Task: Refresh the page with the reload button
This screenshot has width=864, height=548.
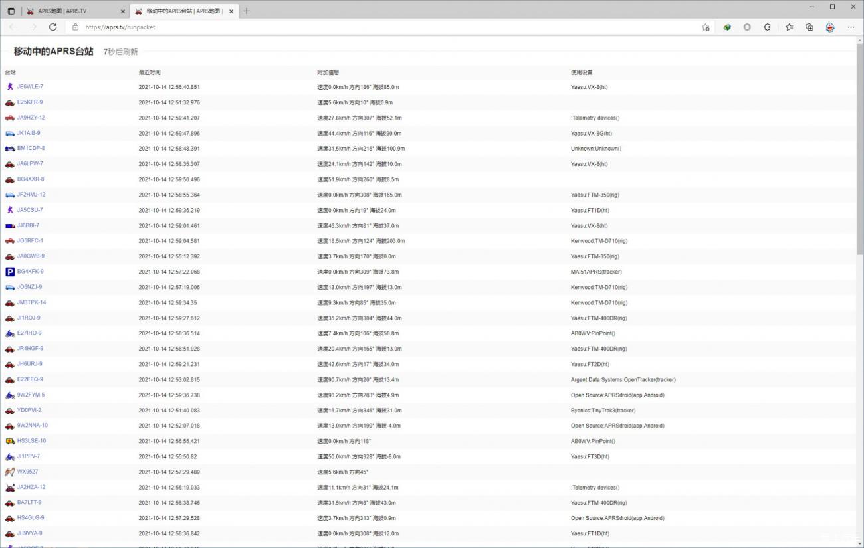Action: coord(53,27)
